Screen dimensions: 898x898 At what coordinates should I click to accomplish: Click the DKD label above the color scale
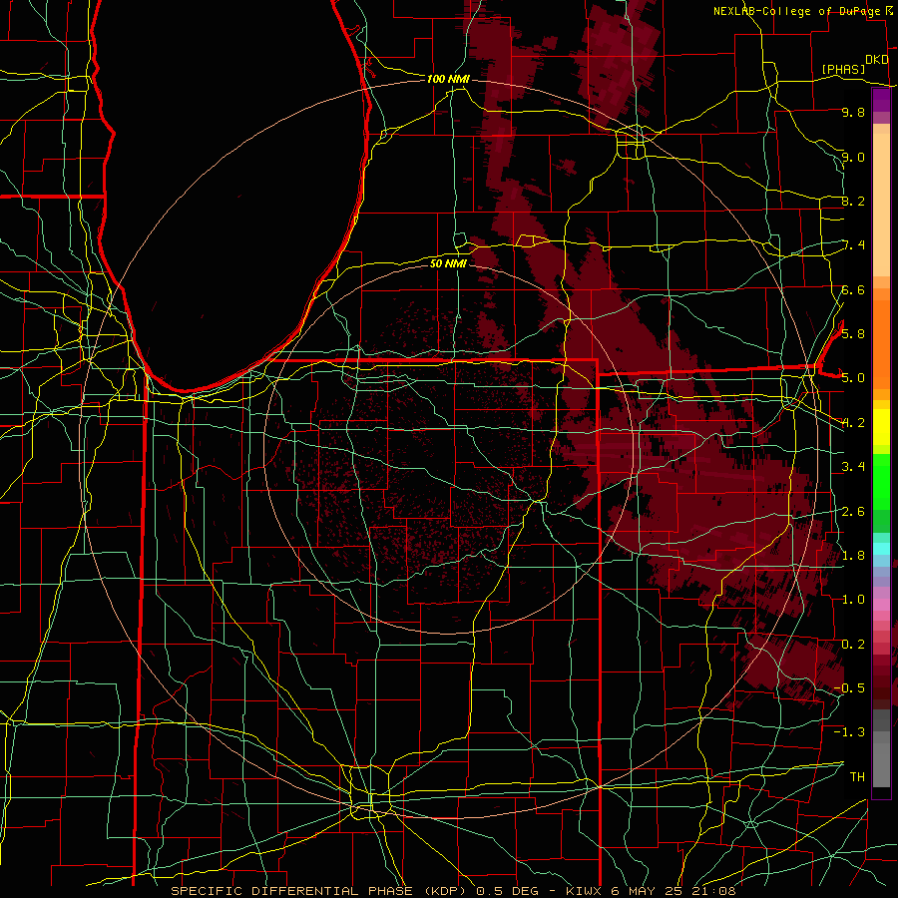pyautogui.click(x=877, y=60)
